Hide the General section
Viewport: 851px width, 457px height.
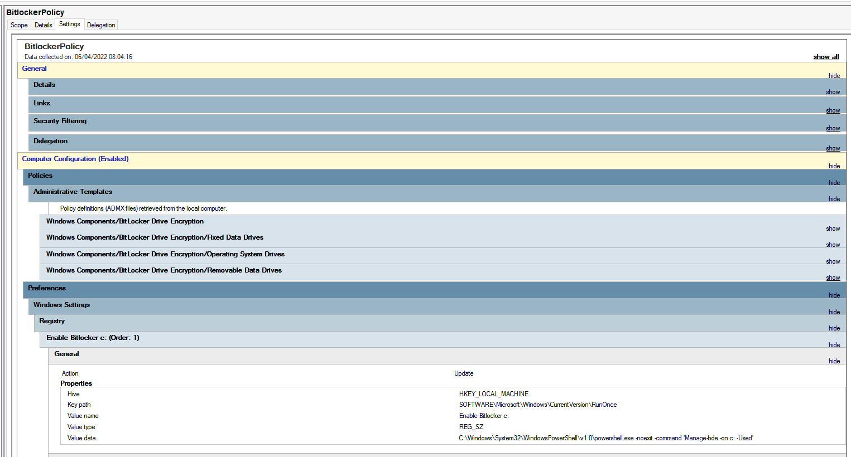(834, 75)
